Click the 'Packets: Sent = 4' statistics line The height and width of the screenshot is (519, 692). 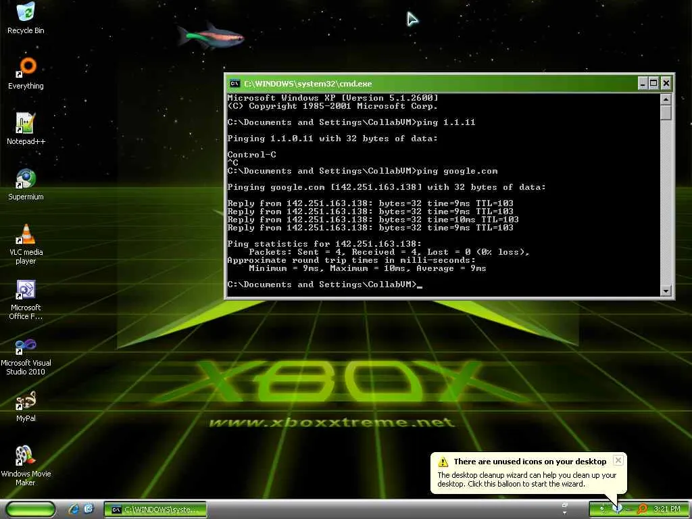click(x=389, y=252)
